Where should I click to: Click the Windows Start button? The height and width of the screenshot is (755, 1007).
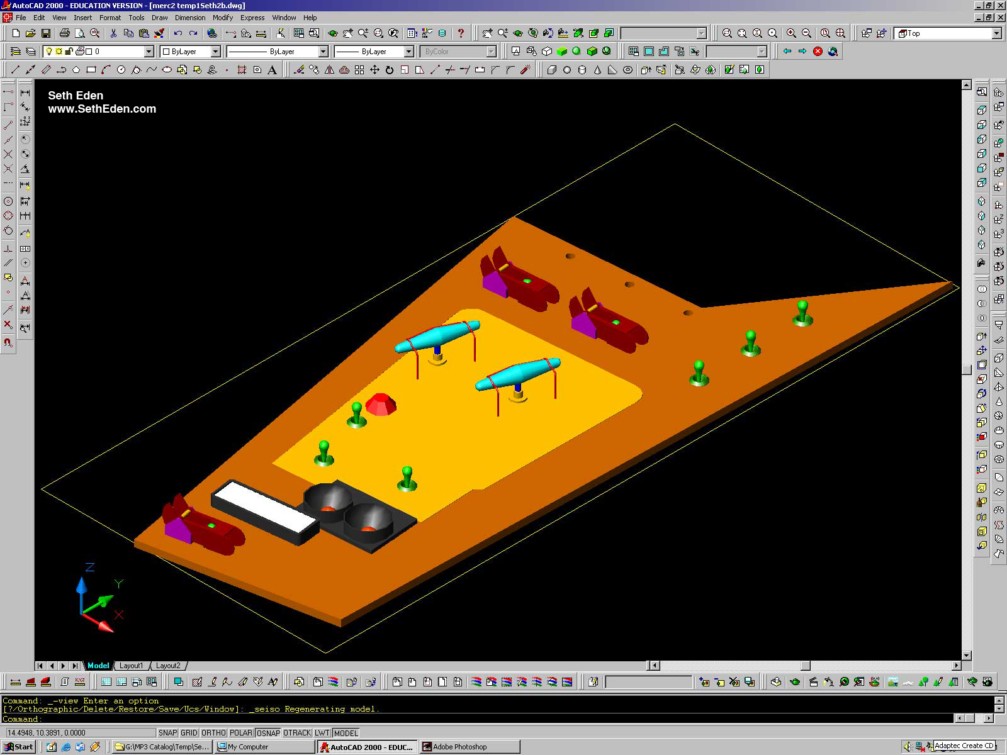[19, 747]
